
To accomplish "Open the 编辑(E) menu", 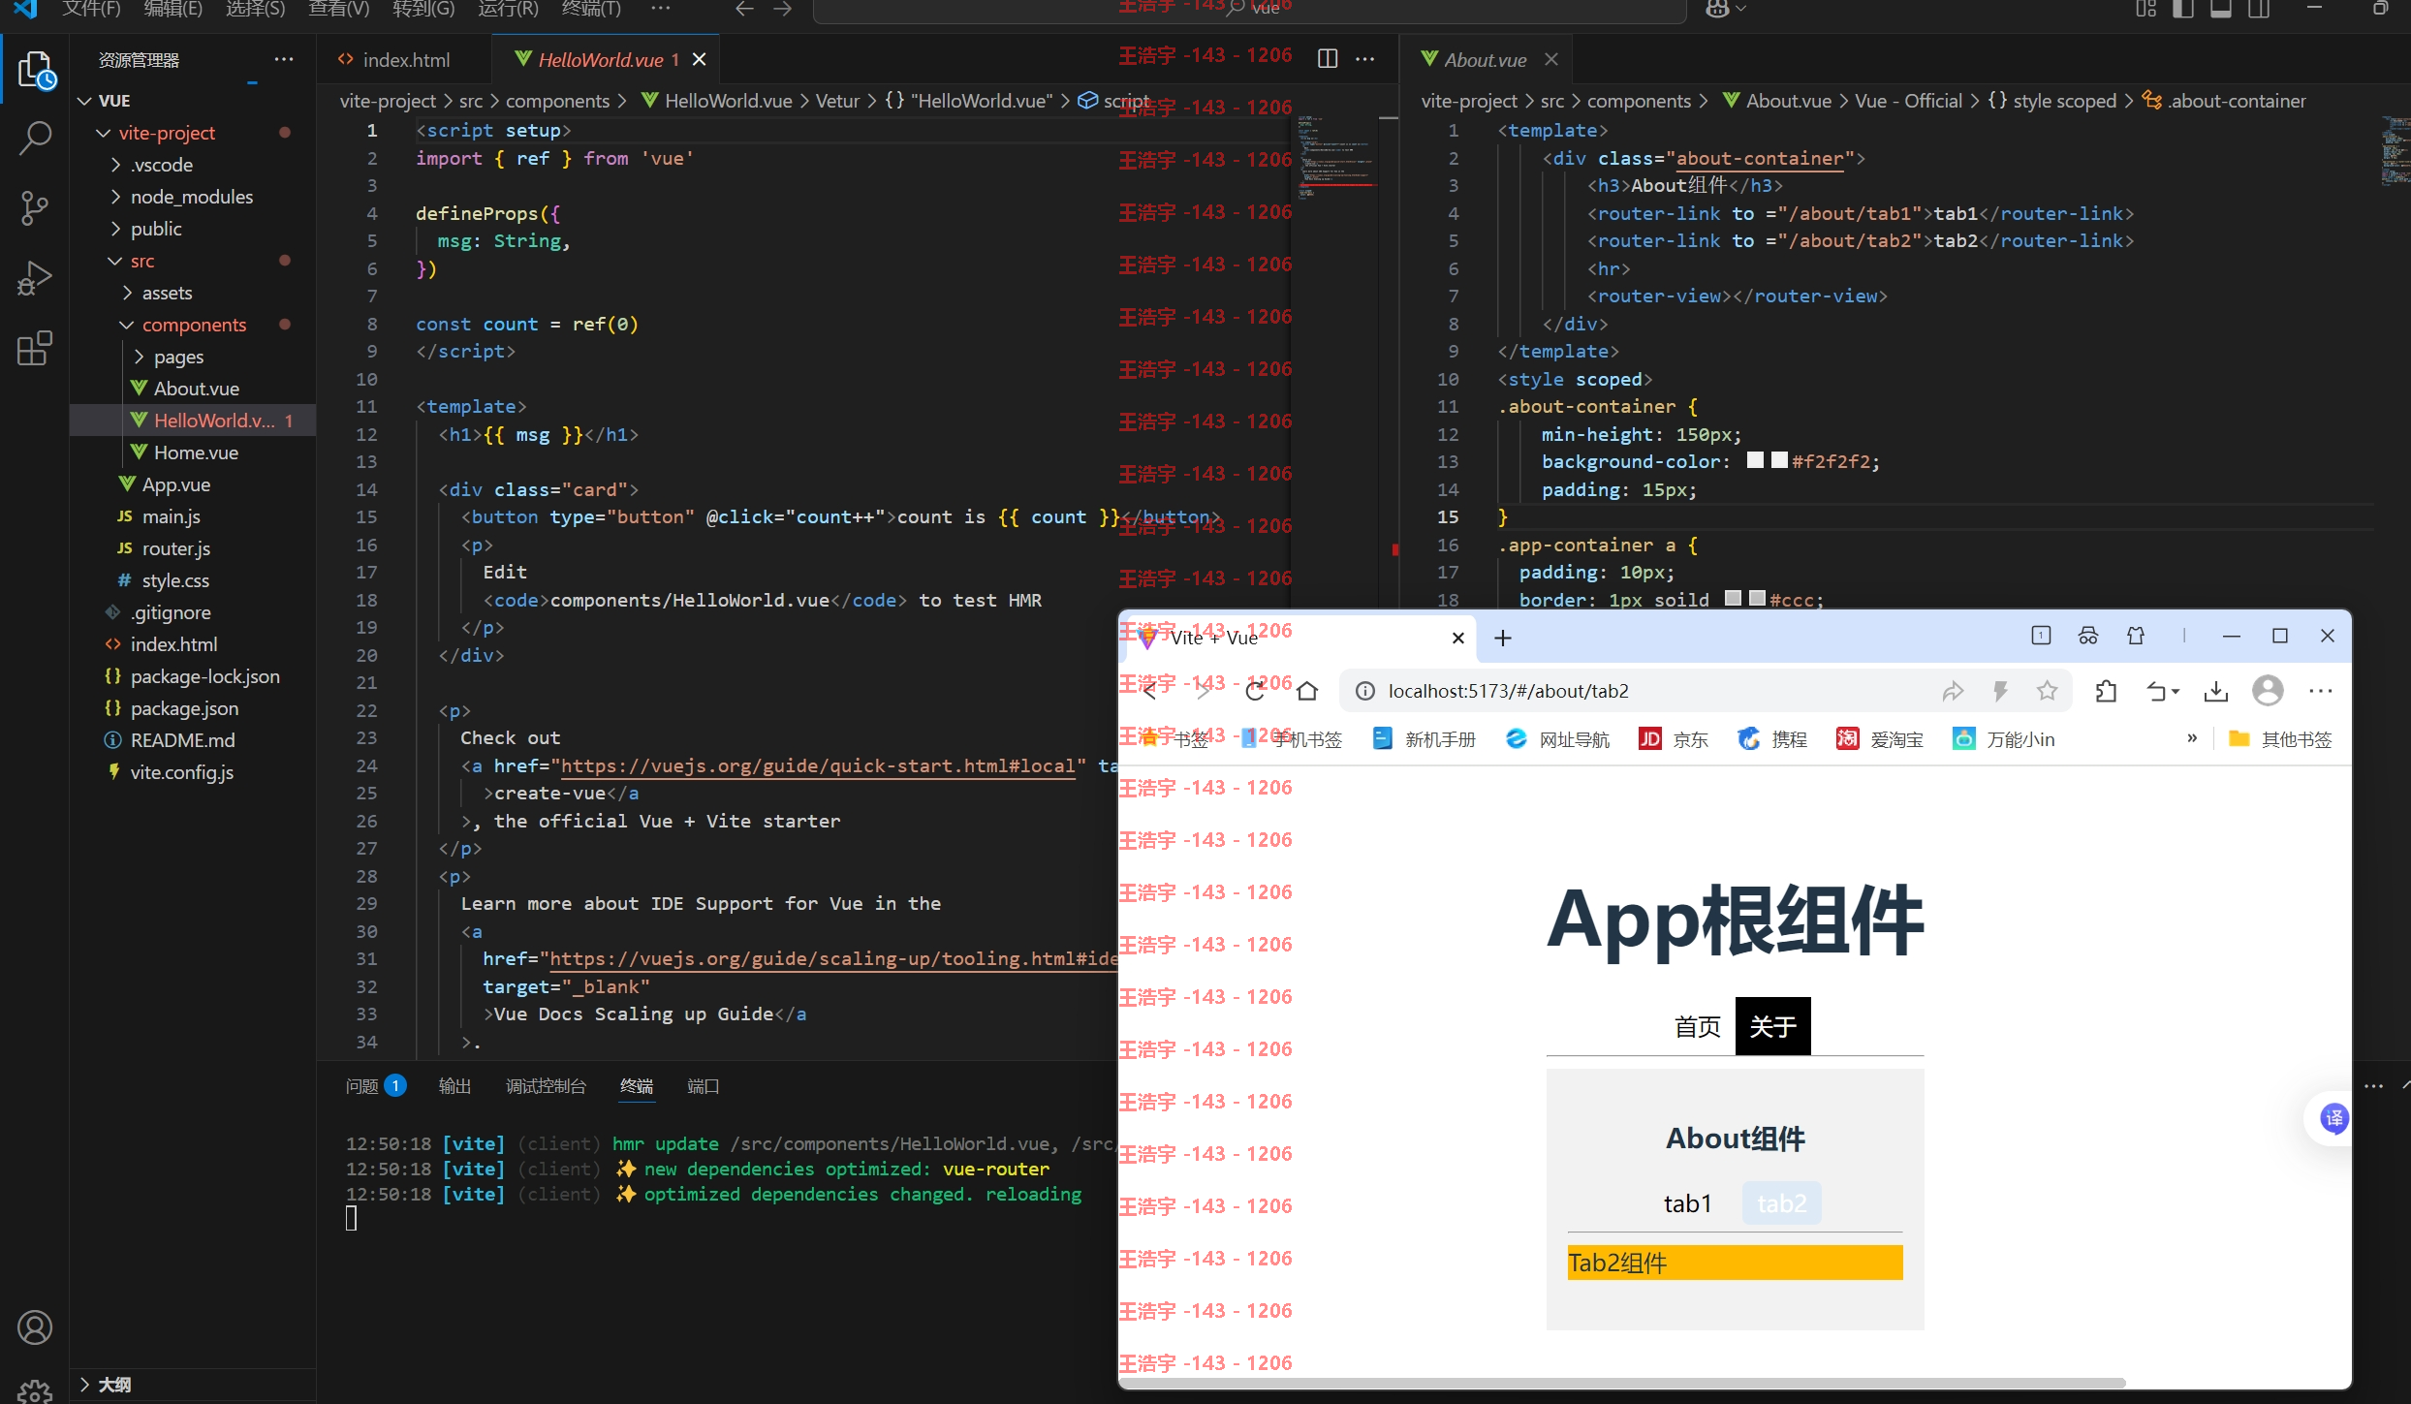I will (x=173, y=9).
